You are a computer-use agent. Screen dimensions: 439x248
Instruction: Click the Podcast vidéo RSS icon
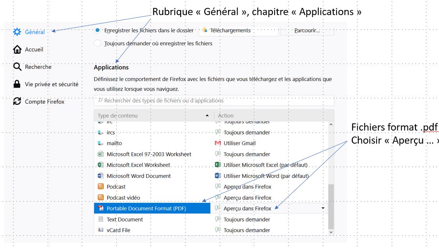point(101,197)
